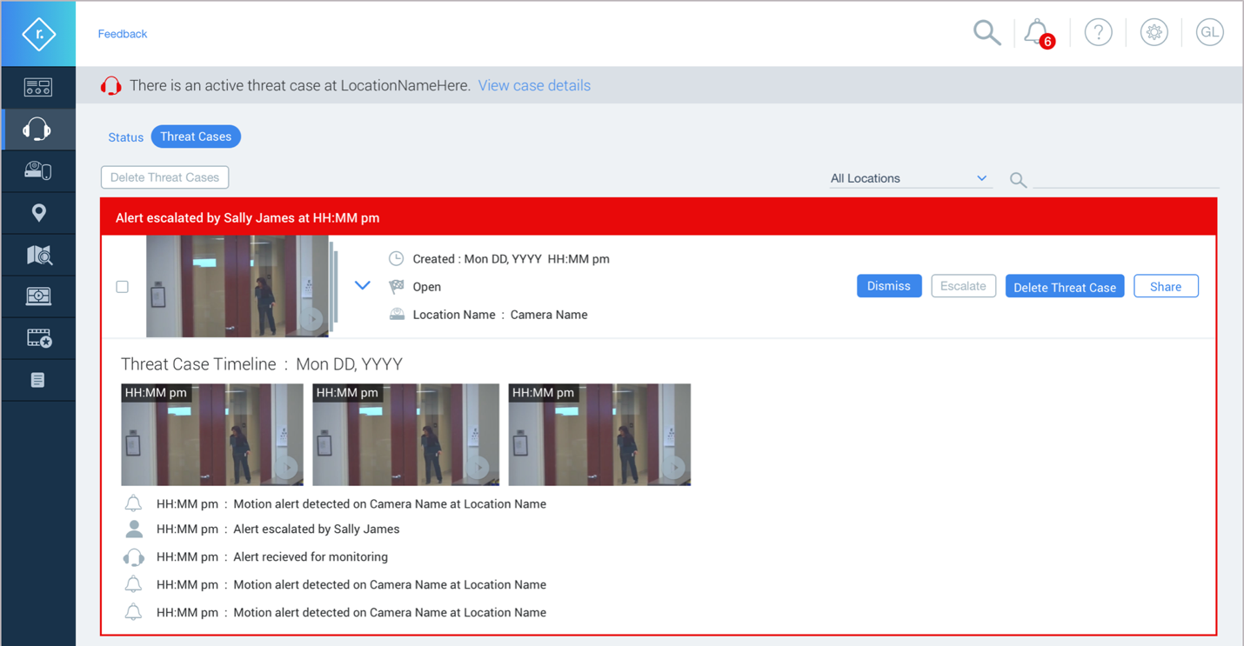Open the video wall monitor sidebar icon

tap(38, 296)
